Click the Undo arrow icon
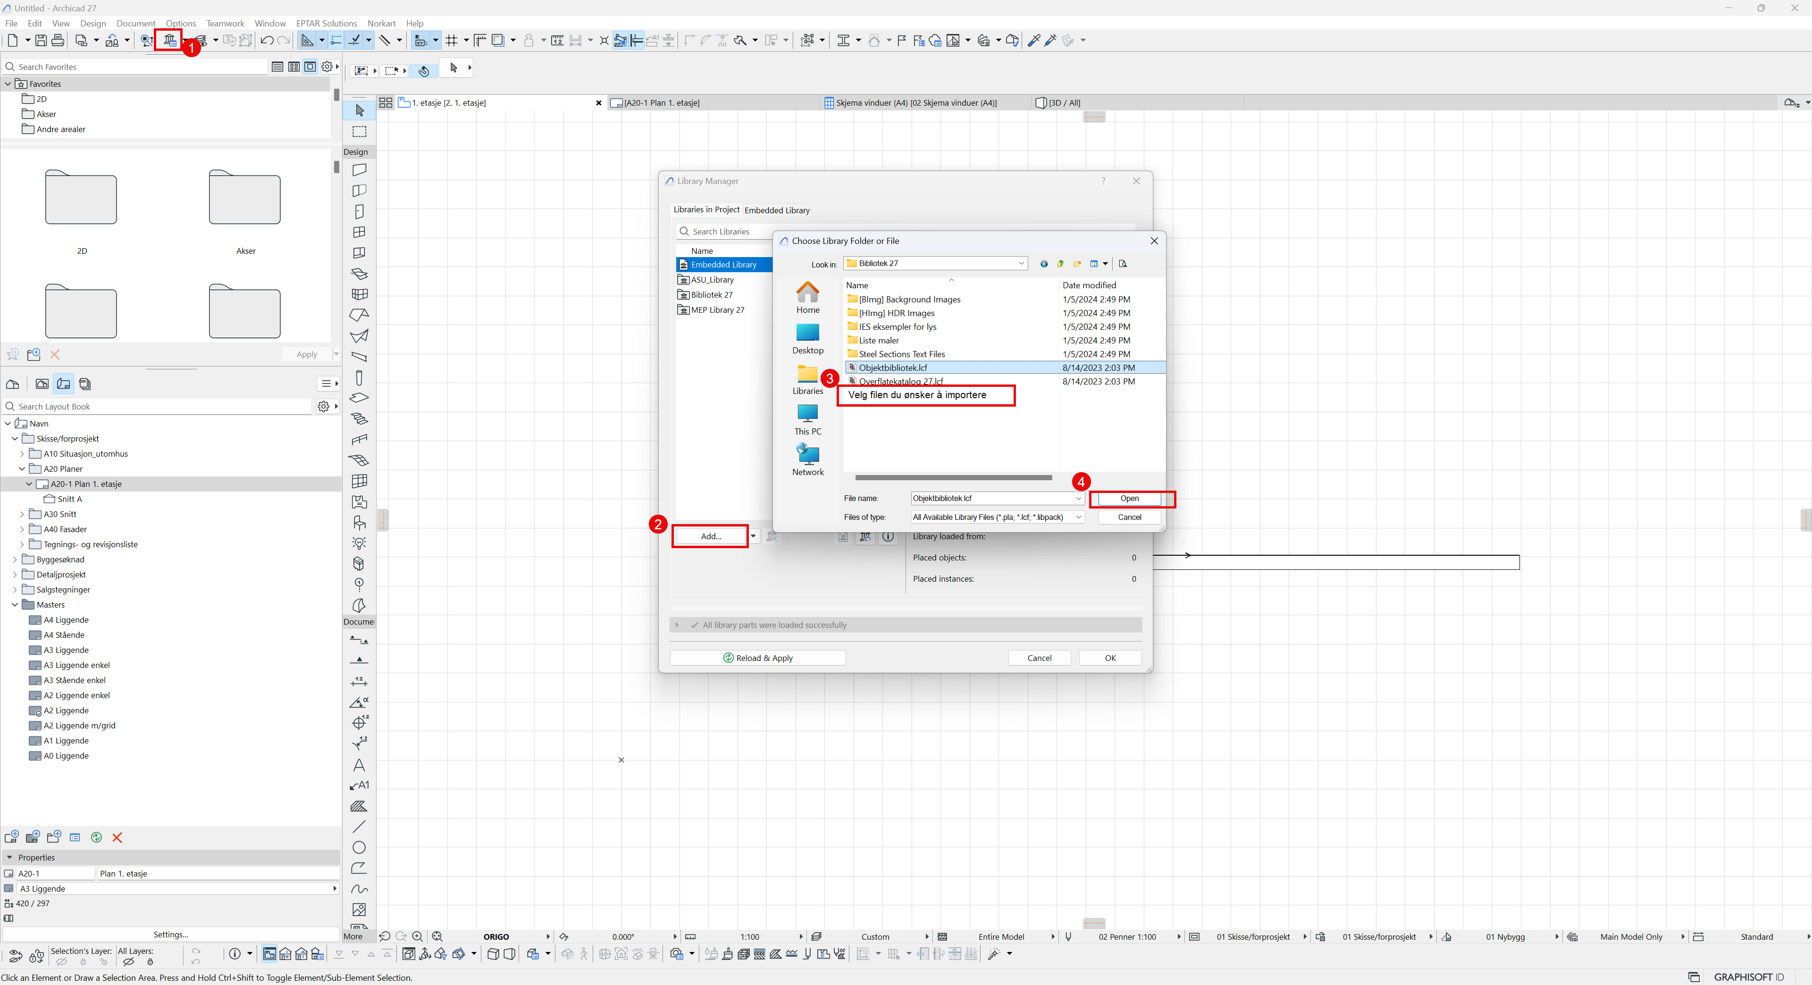Viewport: 1812px width, 985px height. (267, 40)
